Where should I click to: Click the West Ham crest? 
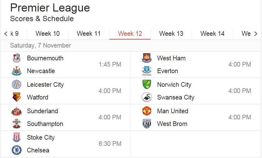tap(147, 58)
